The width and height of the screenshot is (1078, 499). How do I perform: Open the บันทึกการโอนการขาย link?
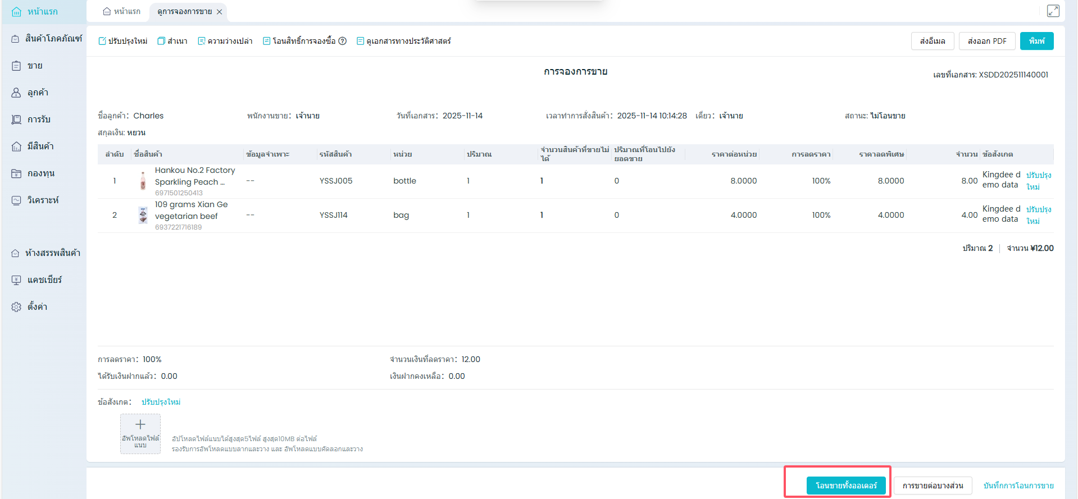coord(1018,486)
